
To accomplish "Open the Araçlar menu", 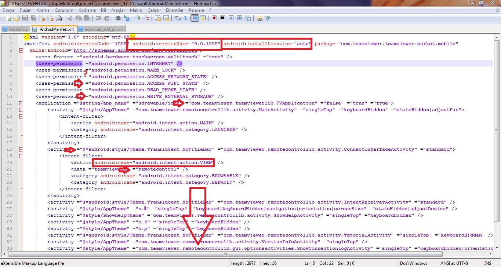I will [x=118, y=10].
